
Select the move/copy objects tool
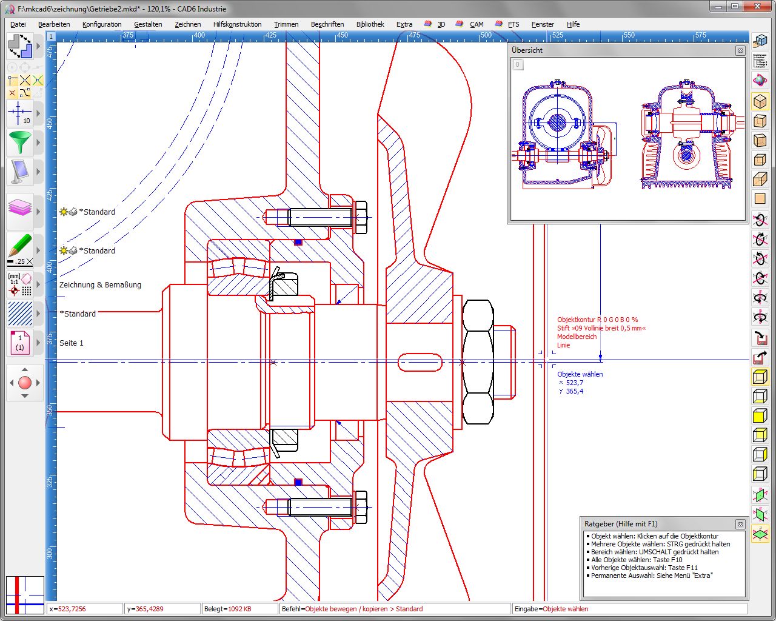(x=21, y=45)
